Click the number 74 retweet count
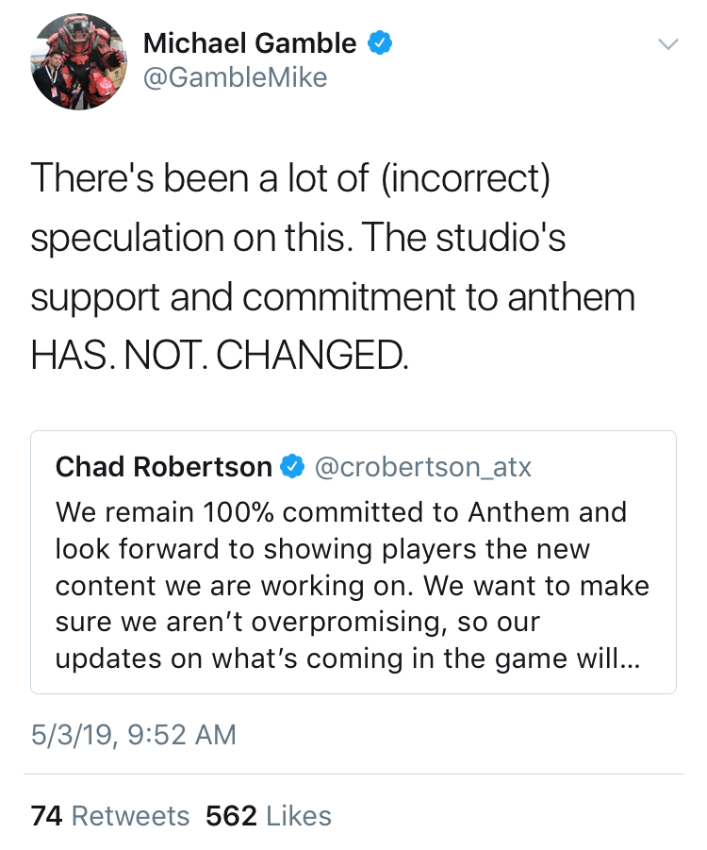This screenshot has height=850, width=707. [x=46, y=816]
